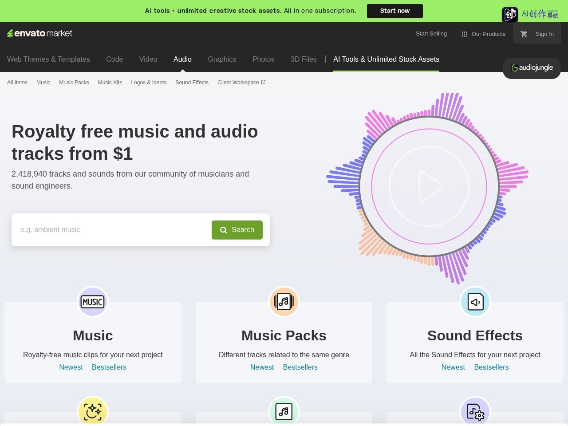The width and height of the screenshot is (568, 426).
Task: Switch to Web Themes & Templates tab
Action: coord(48,59)
